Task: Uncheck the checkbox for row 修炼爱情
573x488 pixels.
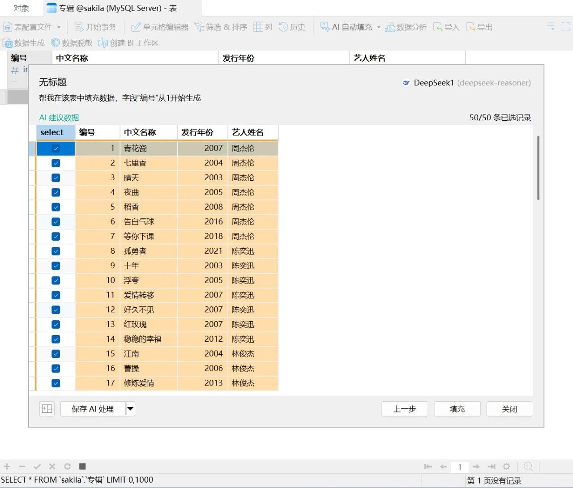Action: click(x=56, y=383)
